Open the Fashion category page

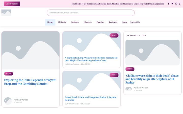tap(100, 22)
